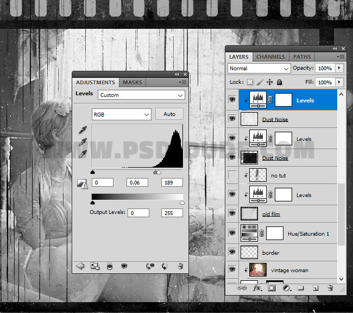The width and height of the screenshot is (353, 313).
Task: Hide the old film layer
Action: click(x=232, y=214)
